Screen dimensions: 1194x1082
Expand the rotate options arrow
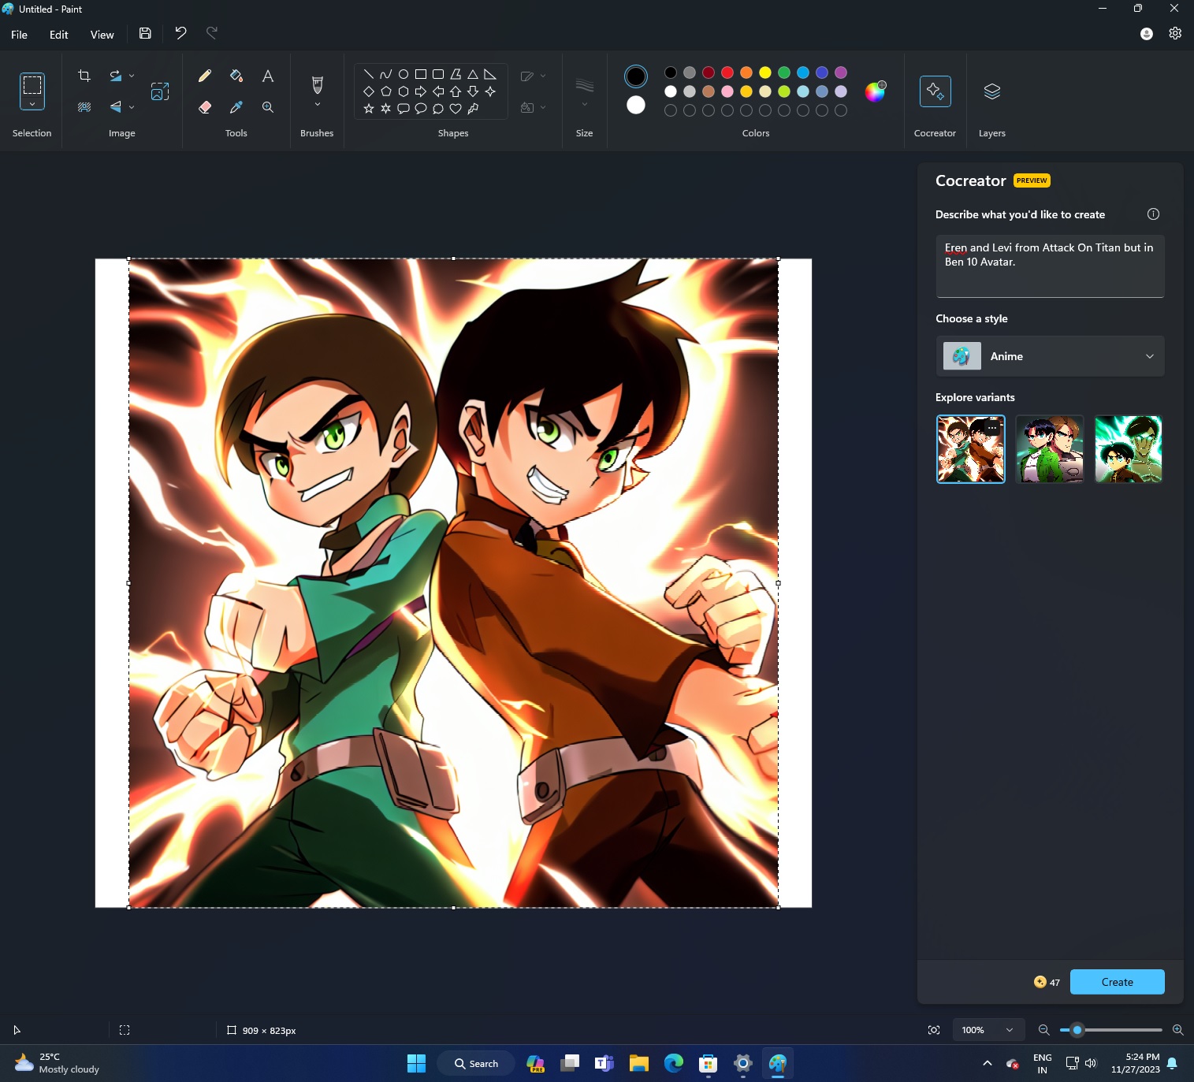click(x=132, y=75)
